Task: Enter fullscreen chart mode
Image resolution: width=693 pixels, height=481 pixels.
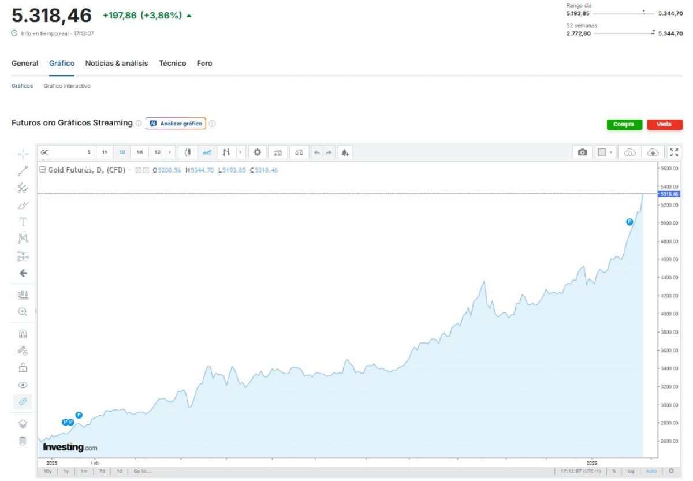Action: [674, 152]
